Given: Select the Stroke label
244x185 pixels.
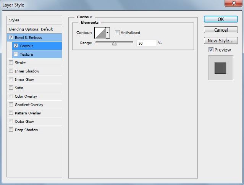Looking at the screenshot, I should 20,63.
